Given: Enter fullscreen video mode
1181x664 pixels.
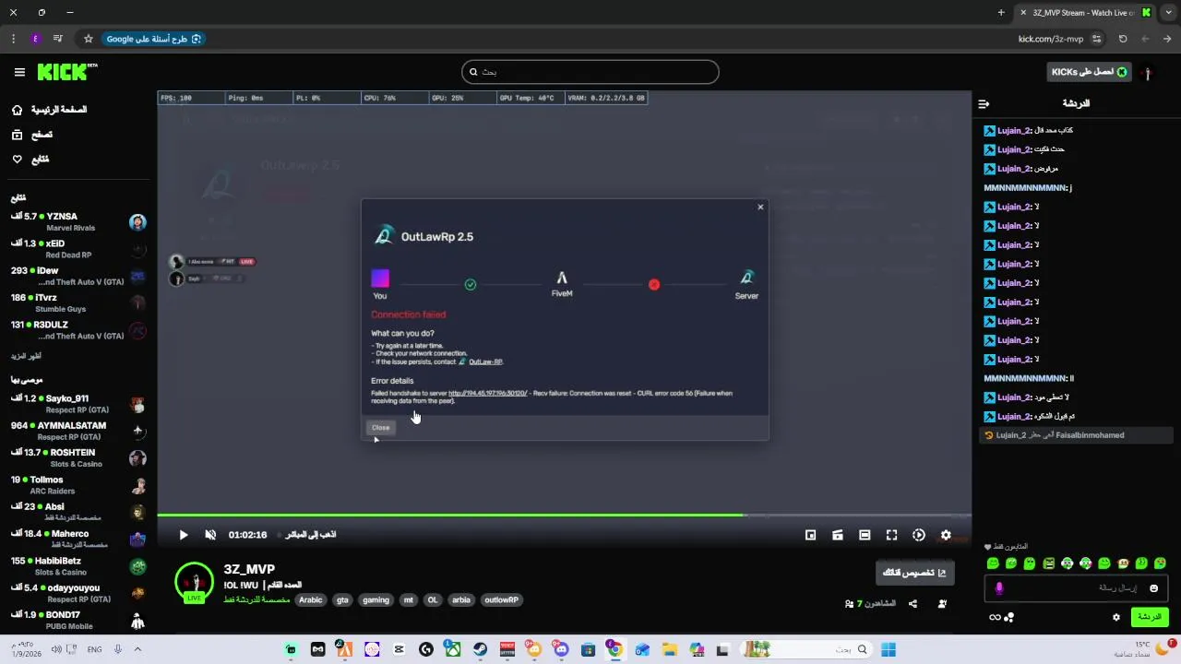Looking at the screenshot, I should pyautogui.click(x=891, y=535).
